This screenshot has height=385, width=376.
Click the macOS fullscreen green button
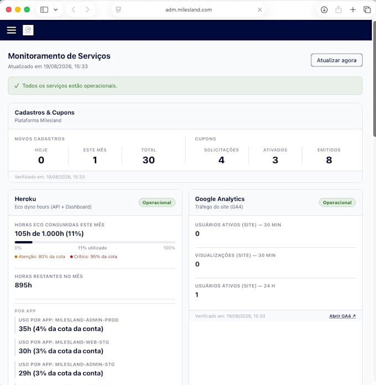click(27, 9)
